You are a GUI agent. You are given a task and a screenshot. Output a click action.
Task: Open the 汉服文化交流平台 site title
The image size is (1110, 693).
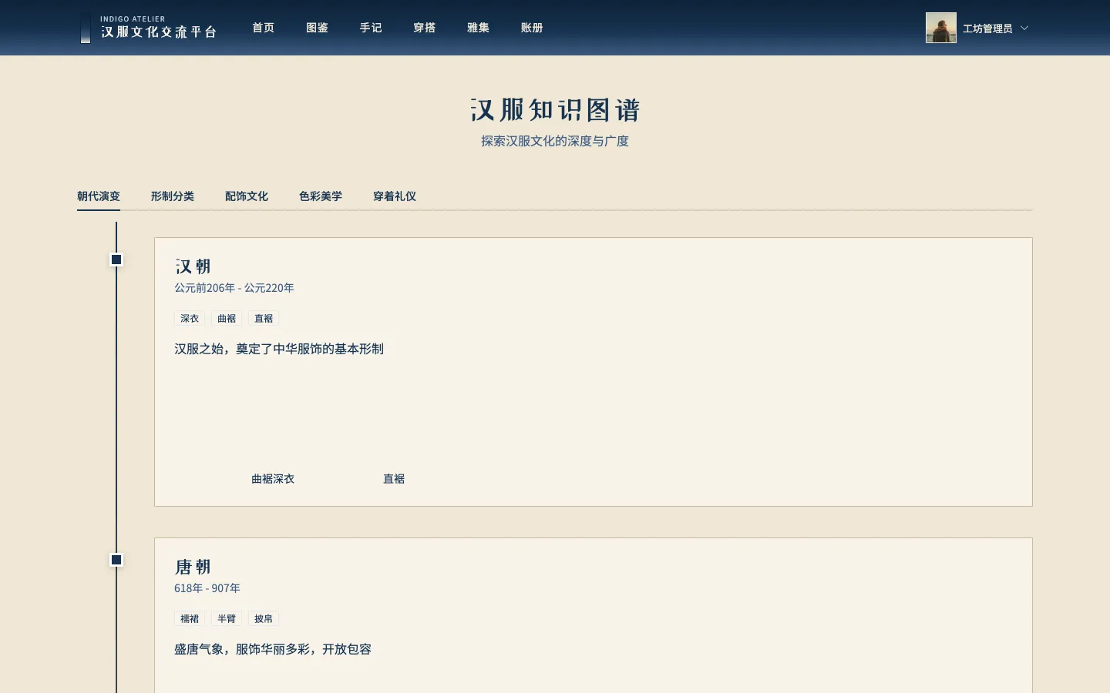point(159,32)
